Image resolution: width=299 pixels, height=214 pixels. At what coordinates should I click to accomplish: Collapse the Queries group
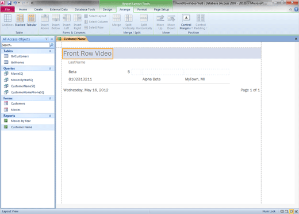(x=50, y=68)
